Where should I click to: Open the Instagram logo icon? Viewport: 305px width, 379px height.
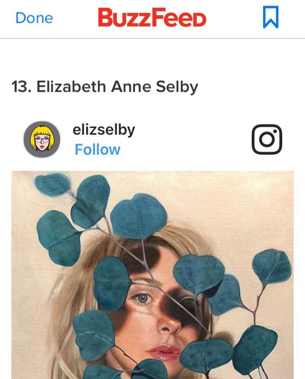click(267, 139)
